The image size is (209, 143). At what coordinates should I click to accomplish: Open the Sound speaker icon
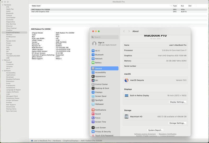[93, 114]
